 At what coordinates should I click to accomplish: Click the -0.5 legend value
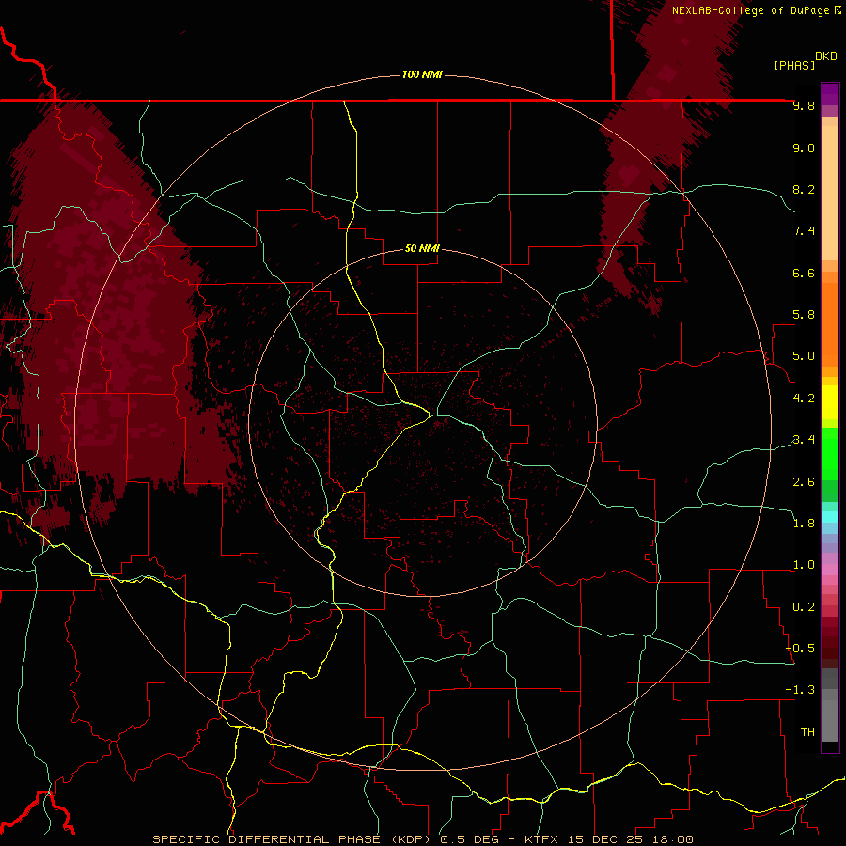point(800,649)
